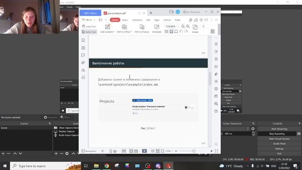Click the zoom out magnifier icon
Viewport: 302px width, 170px height.
click(x=183, y=26)
